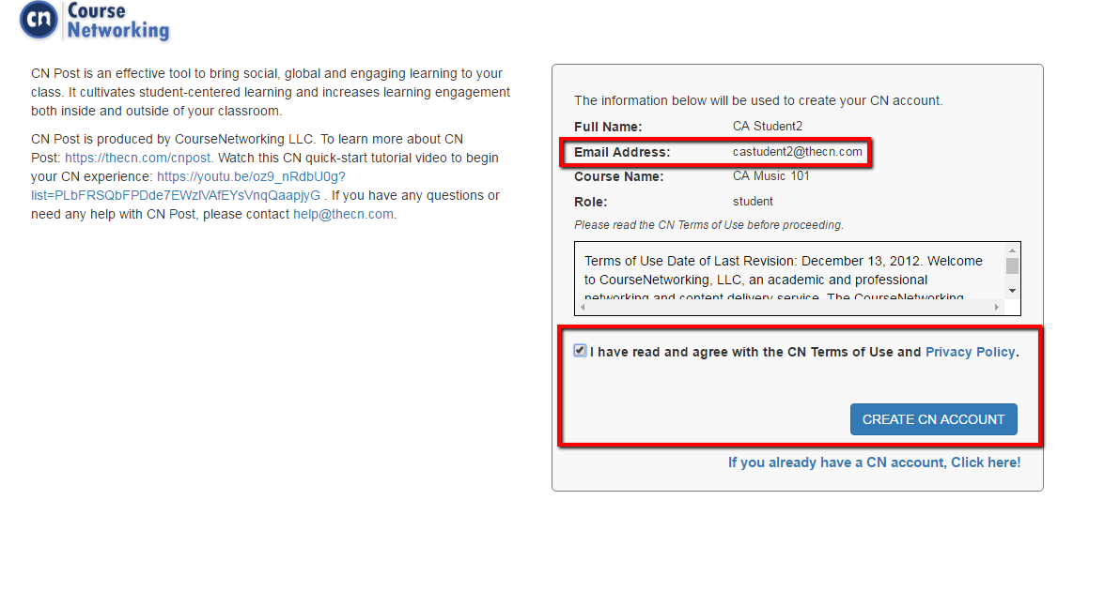The width and height of the screenshot is (1120, 591).
Task: Click the 'Email Address:' label
Action: pos(622,152)
